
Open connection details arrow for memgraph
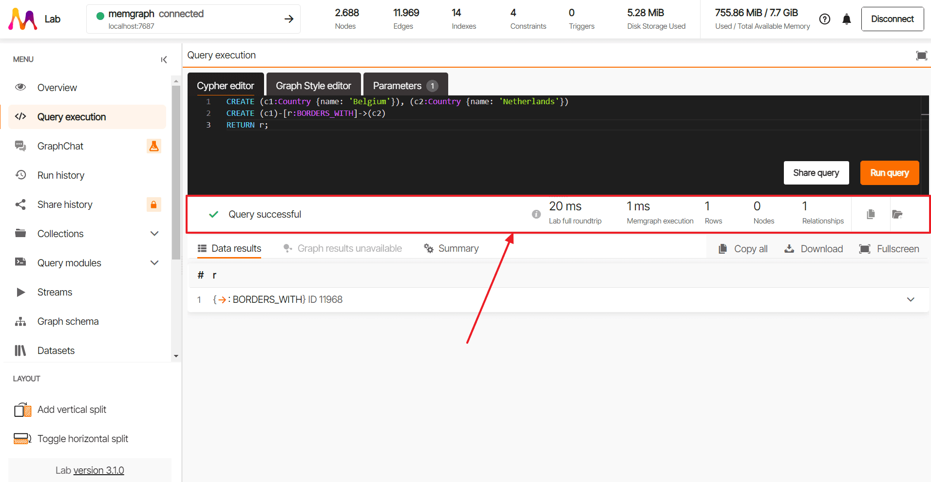(289, 19)
